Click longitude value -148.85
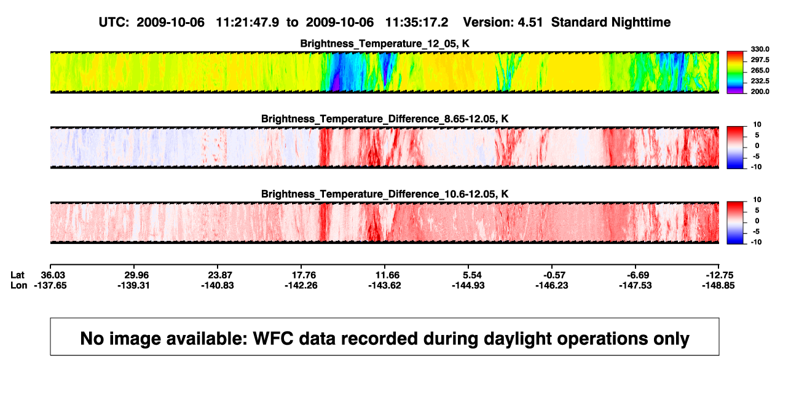This screenshot has height=410, width=799. pyautogui.click(x=718, y=285)
